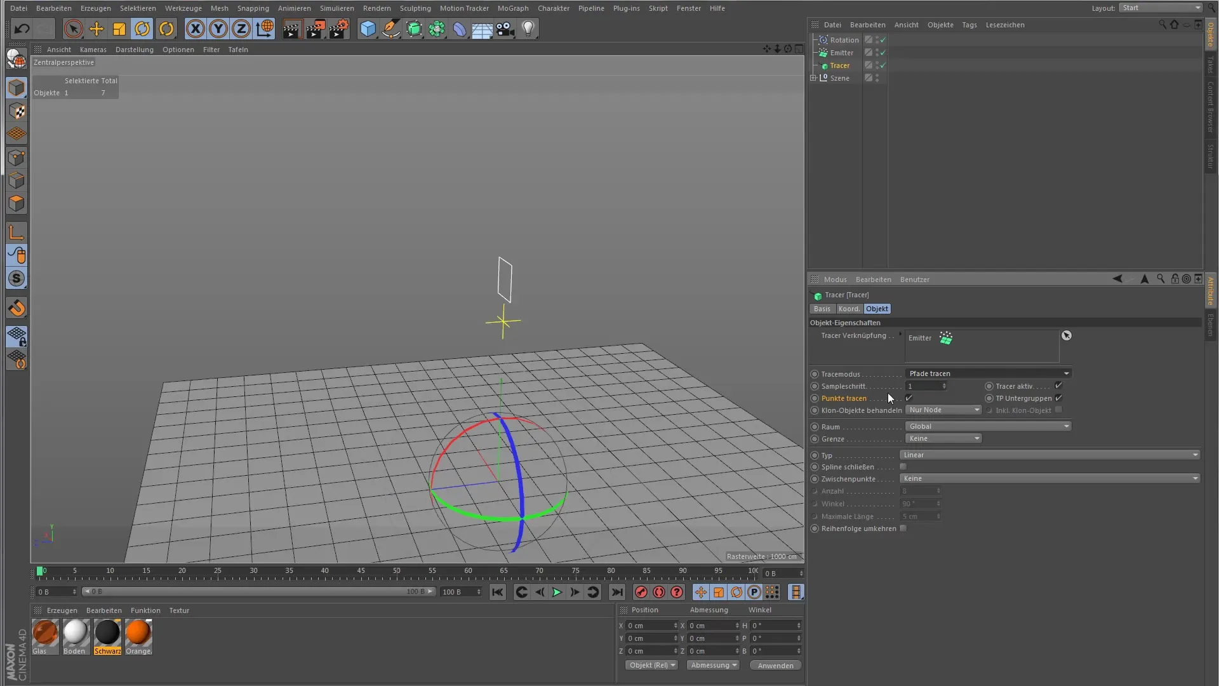
Task: Click pick-object arrow beside Tracer Verknüpfung
Action: point(1067,335)
